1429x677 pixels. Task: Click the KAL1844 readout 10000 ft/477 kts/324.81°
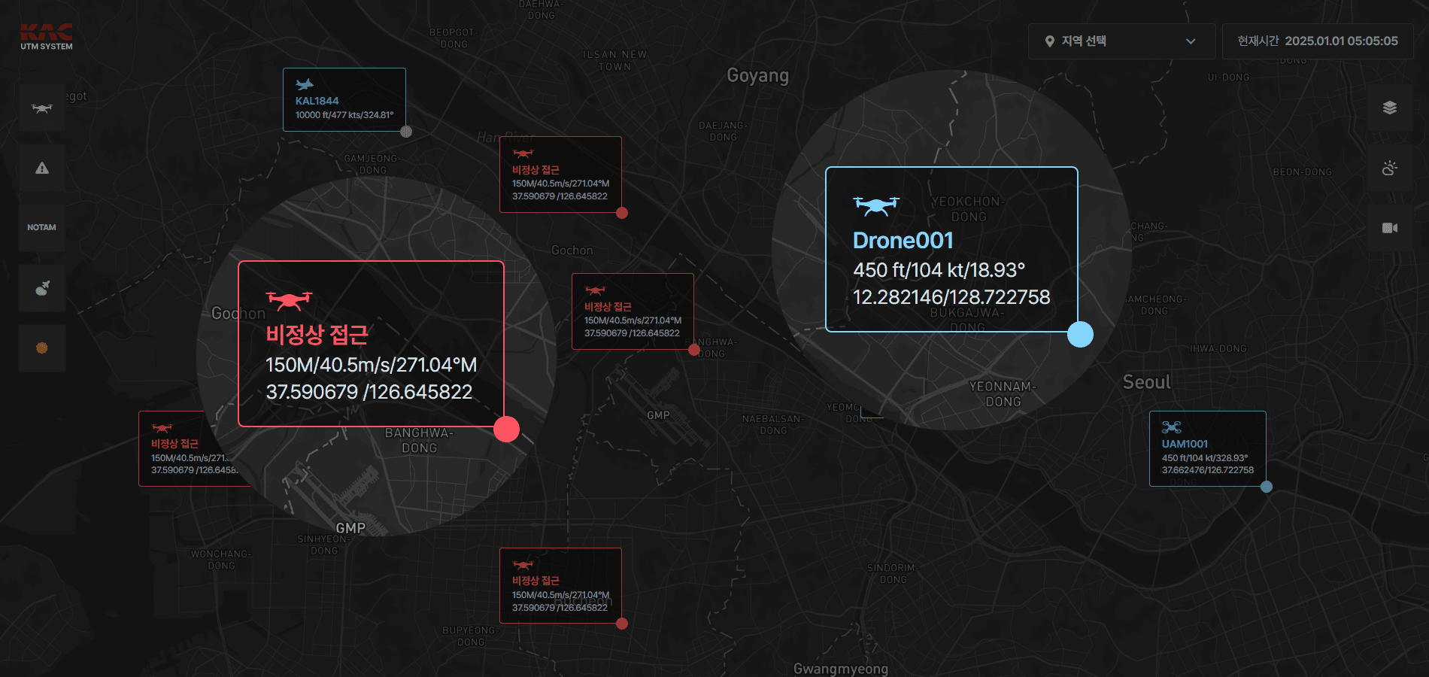tap(344, 115)
